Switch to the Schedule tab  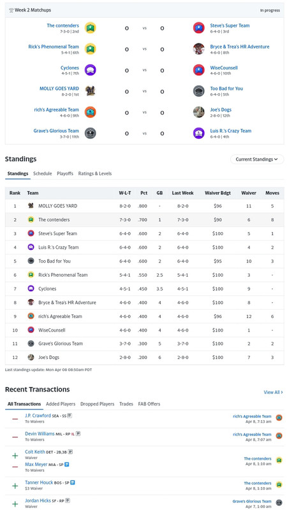[42, 173]
